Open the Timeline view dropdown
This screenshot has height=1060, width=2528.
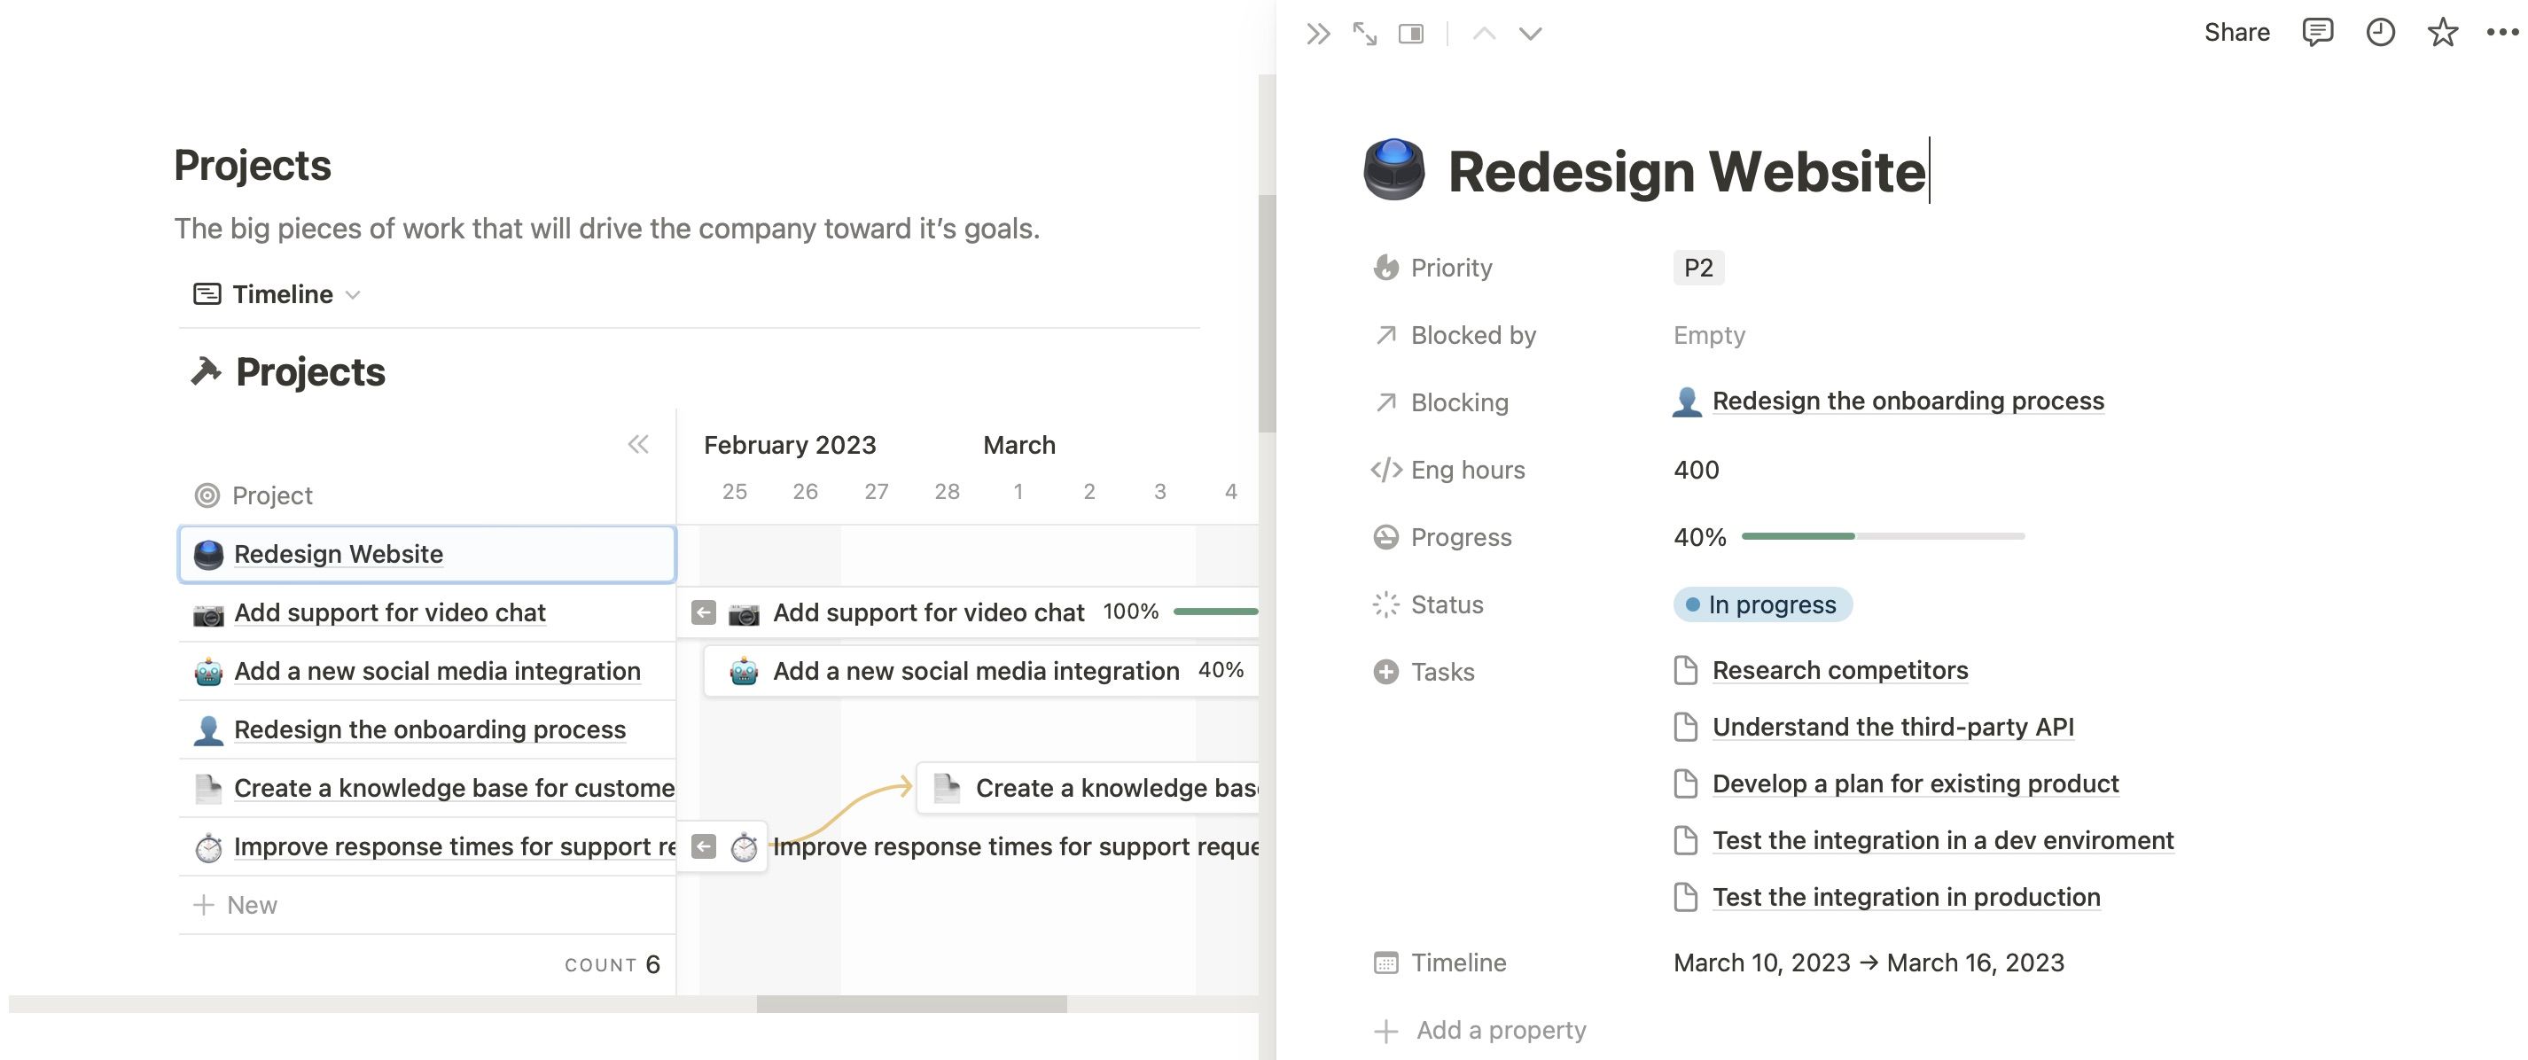[x=277, y=294]
